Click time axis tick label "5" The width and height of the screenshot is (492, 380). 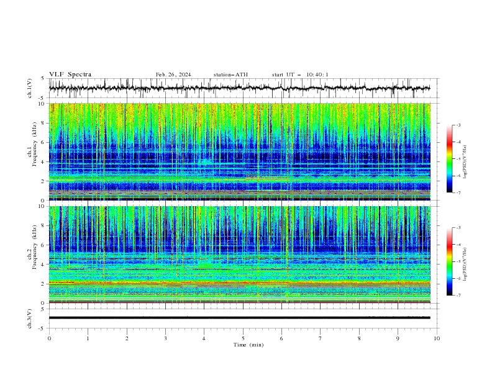(x=243, y=338)
